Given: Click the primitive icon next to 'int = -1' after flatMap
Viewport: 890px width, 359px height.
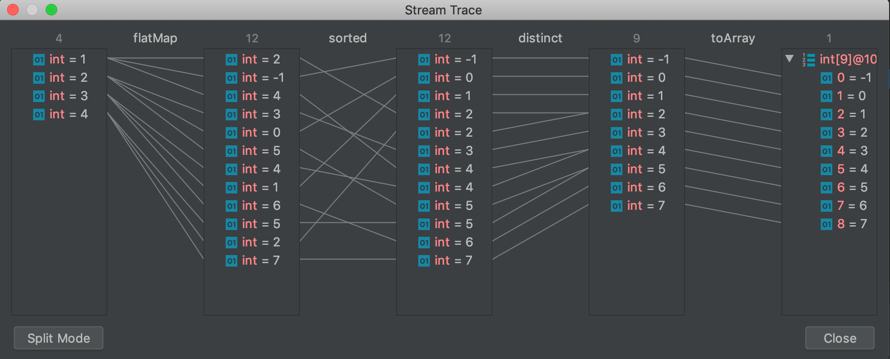Looking at the screenshot, I should (x=231, y=78).
